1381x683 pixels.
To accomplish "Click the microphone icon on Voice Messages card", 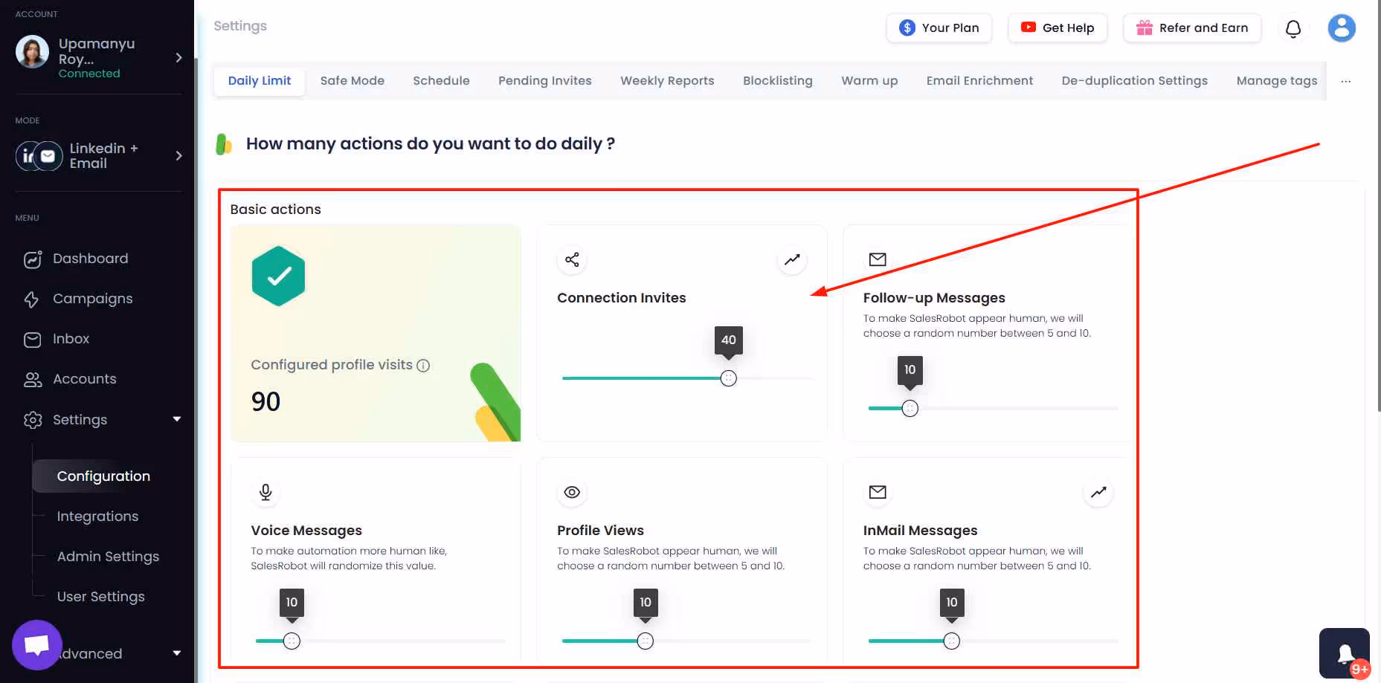I will 265,491.
